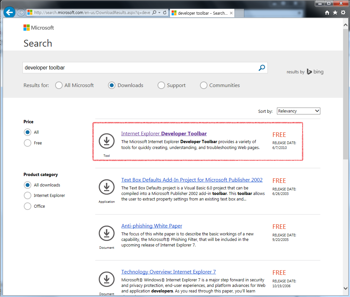350x297 pixels.
Task: Click the Price filter heading
Action: (x=28, y=122)
